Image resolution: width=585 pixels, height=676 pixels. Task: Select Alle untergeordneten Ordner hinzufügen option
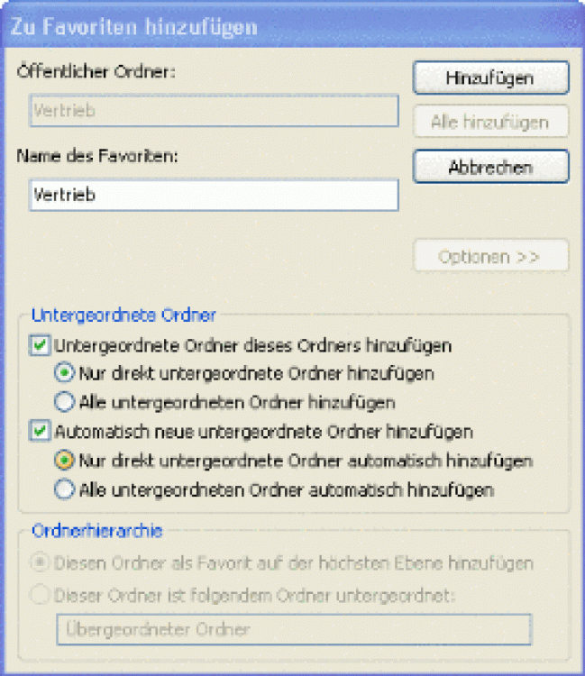[64, 401]
